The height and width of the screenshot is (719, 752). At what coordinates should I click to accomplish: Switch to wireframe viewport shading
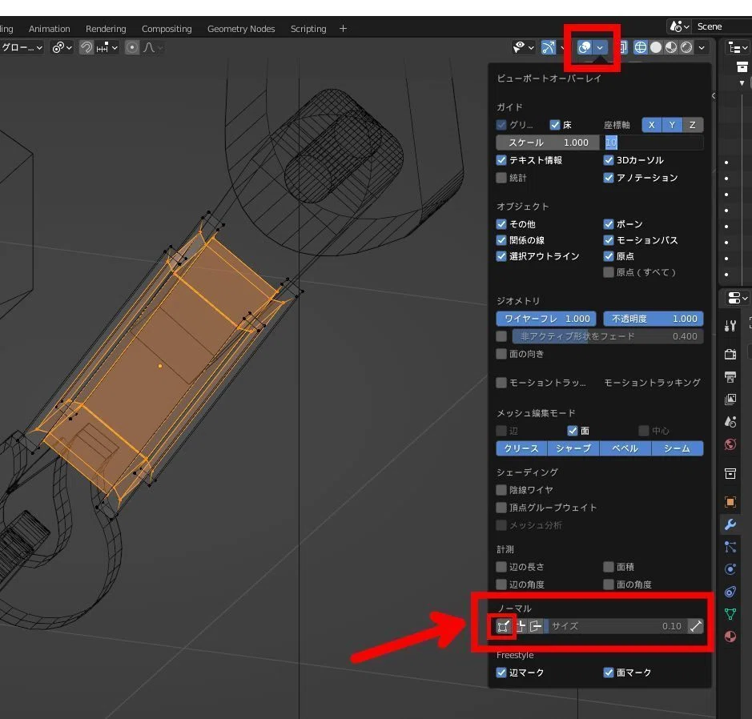pos(640,47)
